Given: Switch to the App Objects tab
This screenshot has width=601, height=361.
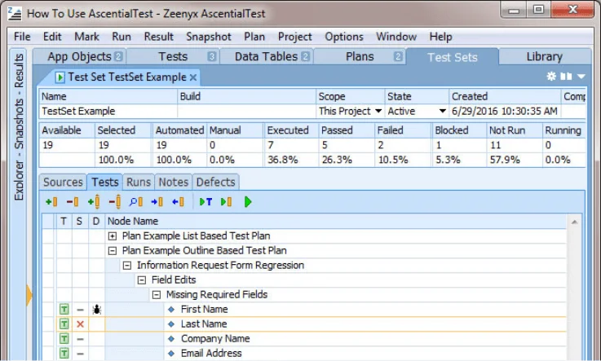Looking at the screenshot, I should click(x=80, y=57).
